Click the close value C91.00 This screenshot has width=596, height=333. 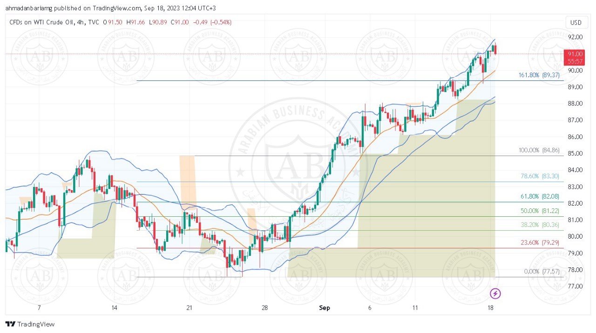[180, 22]
